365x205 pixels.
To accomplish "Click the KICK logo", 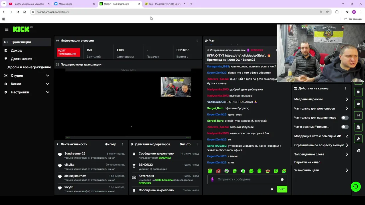I will [23, 29].
